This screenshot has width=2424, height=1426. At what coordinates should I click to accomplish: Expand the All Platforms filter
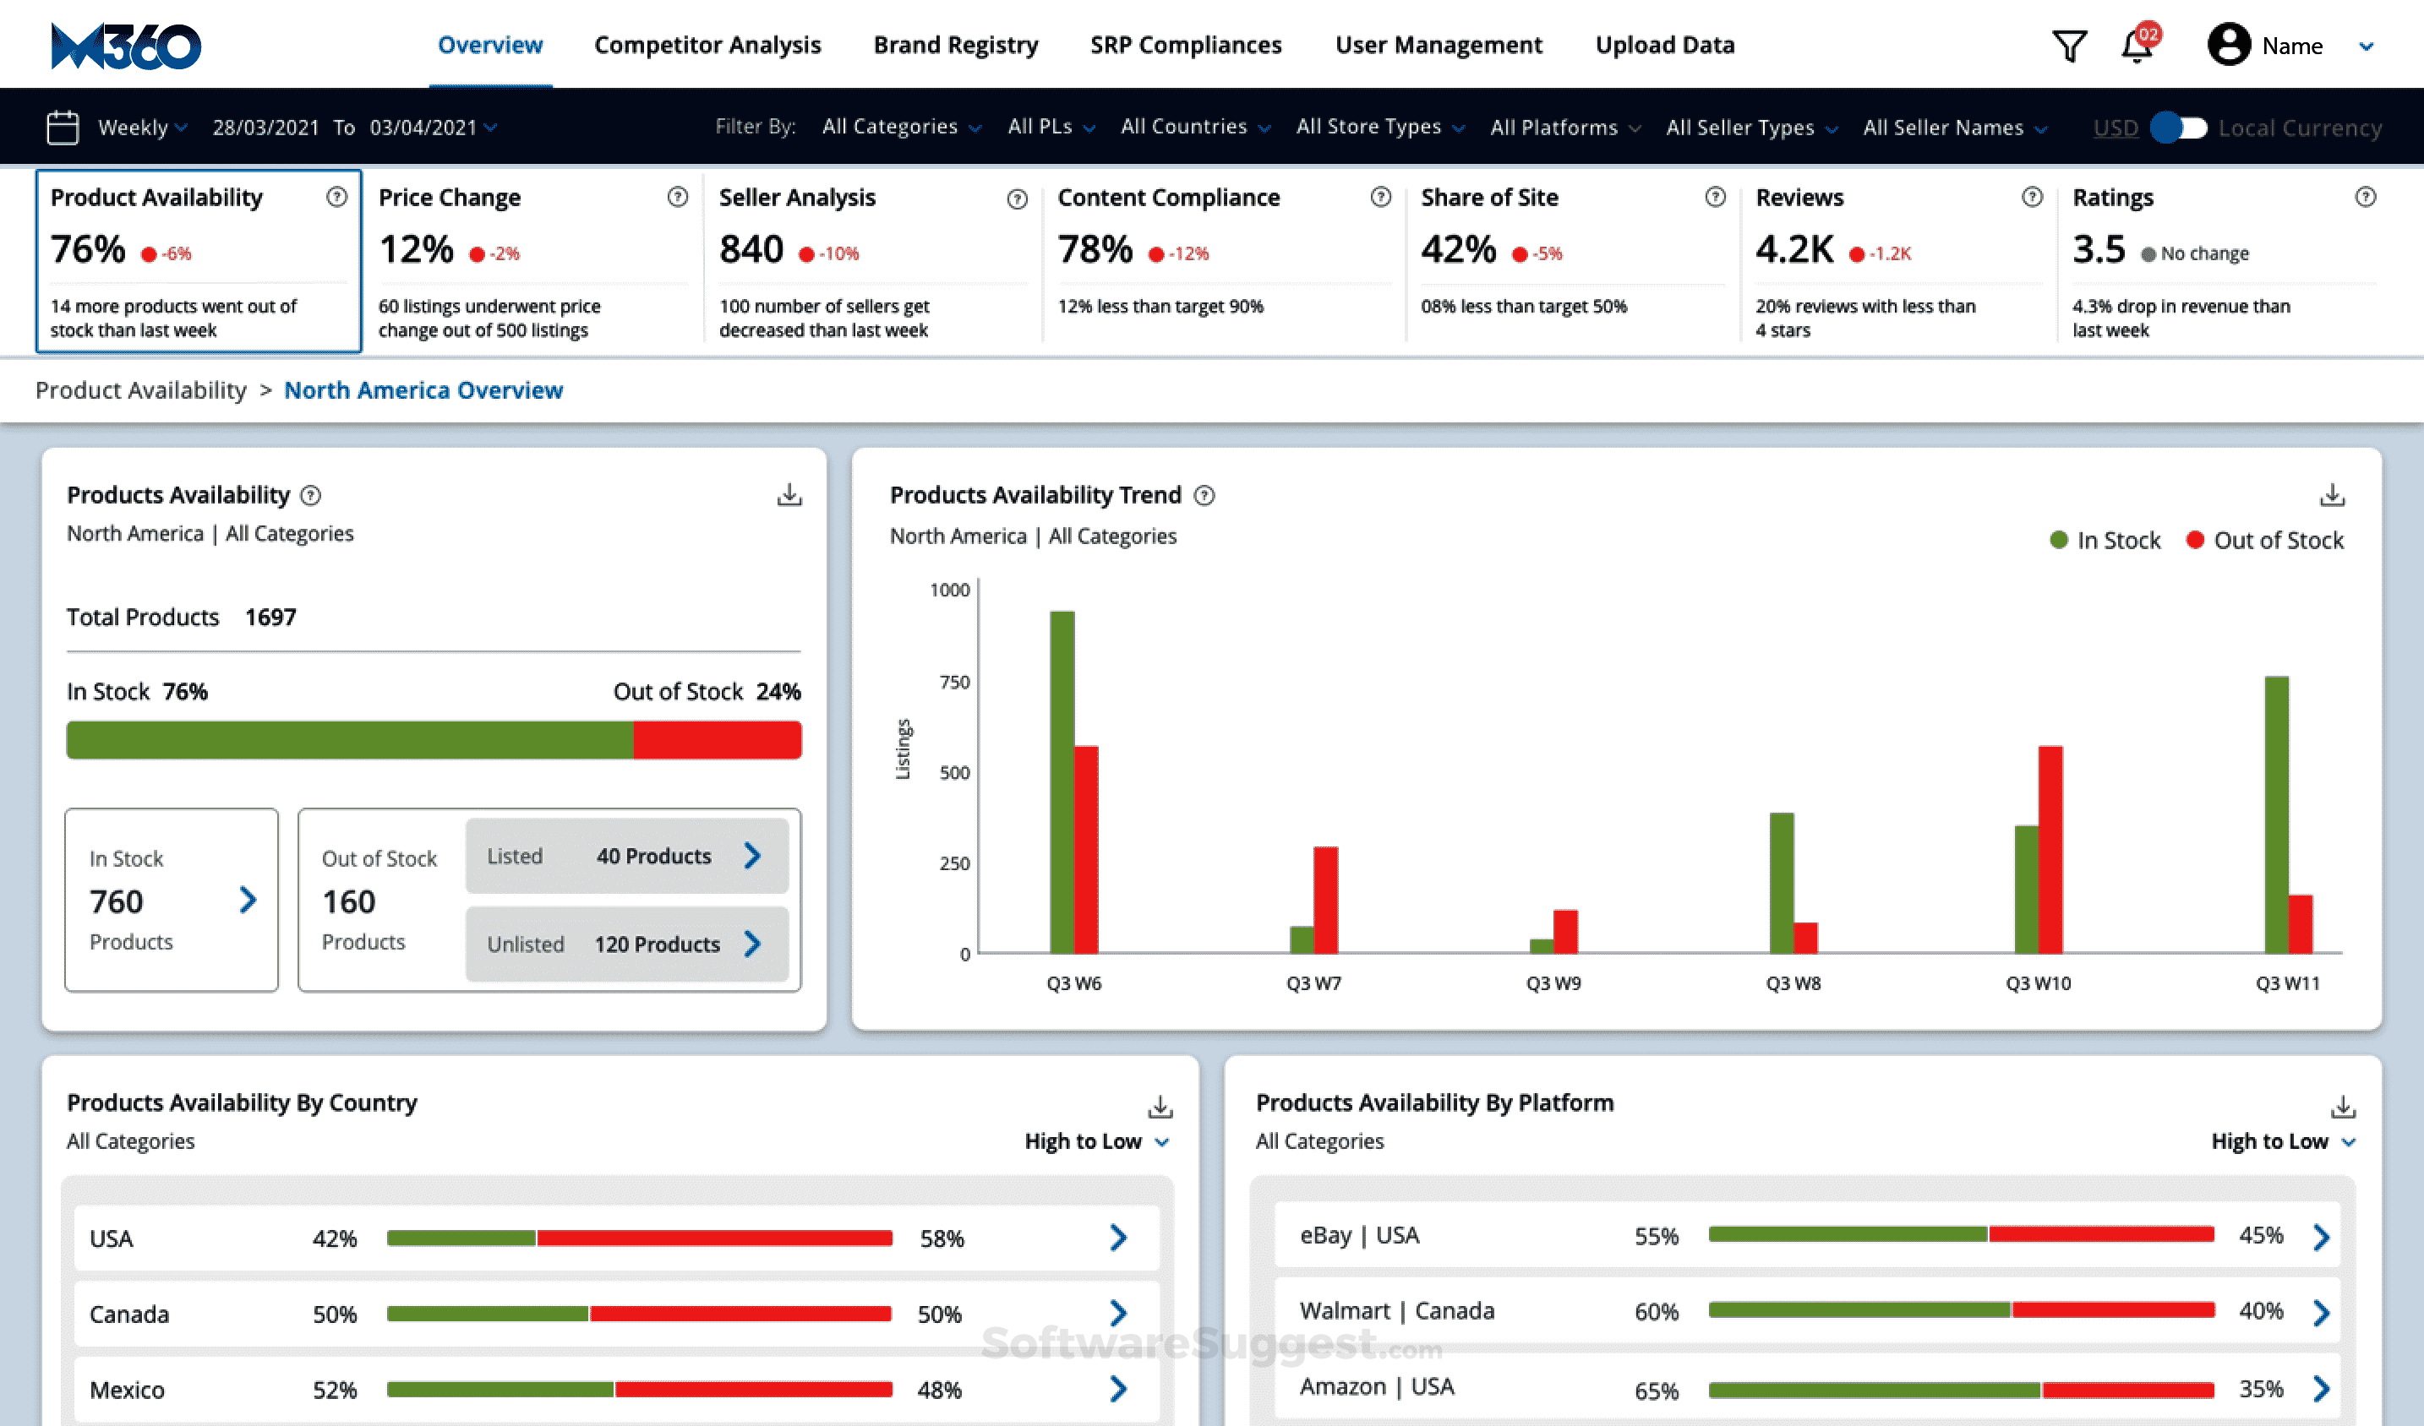1564,126
